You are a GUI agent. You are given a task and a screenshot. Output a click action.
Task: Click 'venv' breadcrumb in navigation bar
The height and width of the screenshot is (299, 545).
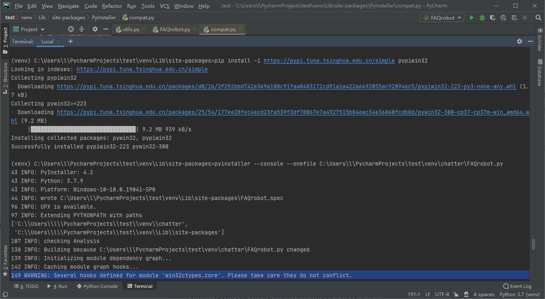(27, 18)
